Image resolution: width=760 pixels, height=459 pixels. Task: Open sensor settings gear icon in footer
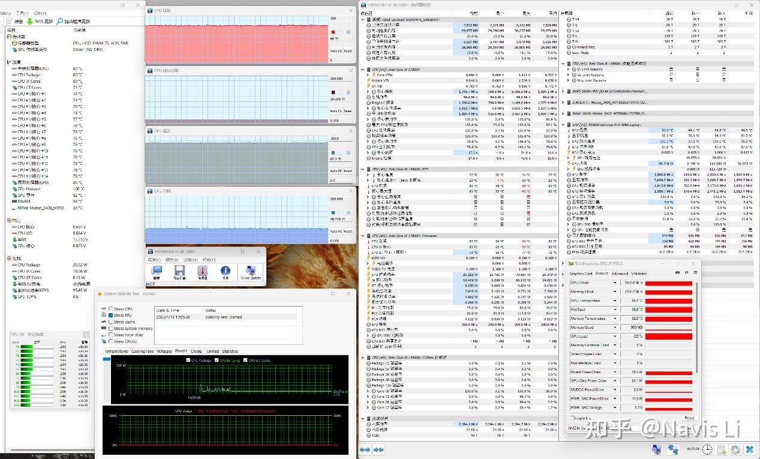tap(735, 449)
